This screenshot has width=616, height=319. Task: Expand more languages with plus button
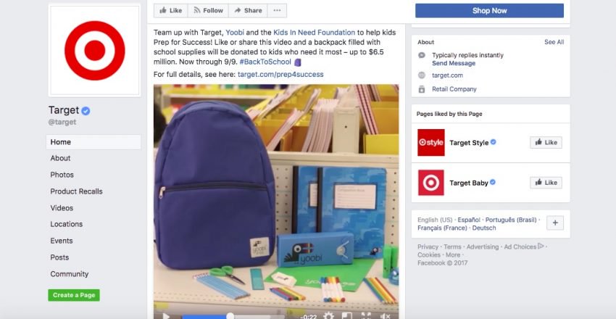[555, 223]
